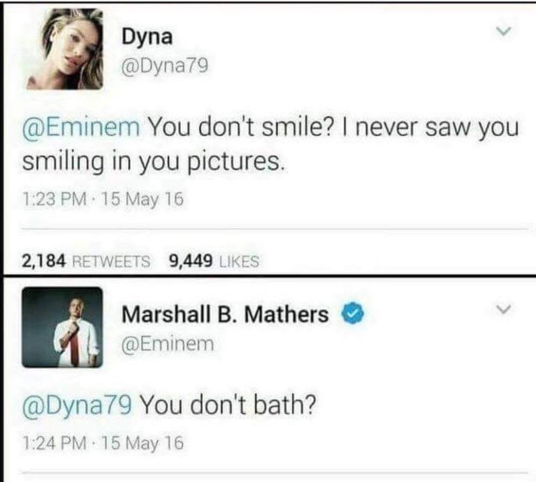
Task: Click the LIKES label next to 9,449
Action: (239, 262)
